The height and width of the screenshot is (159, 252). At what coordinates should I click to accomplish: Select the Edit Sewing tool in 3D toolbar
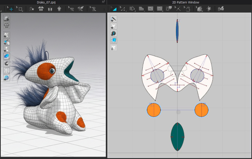click(x=71, y=9)
